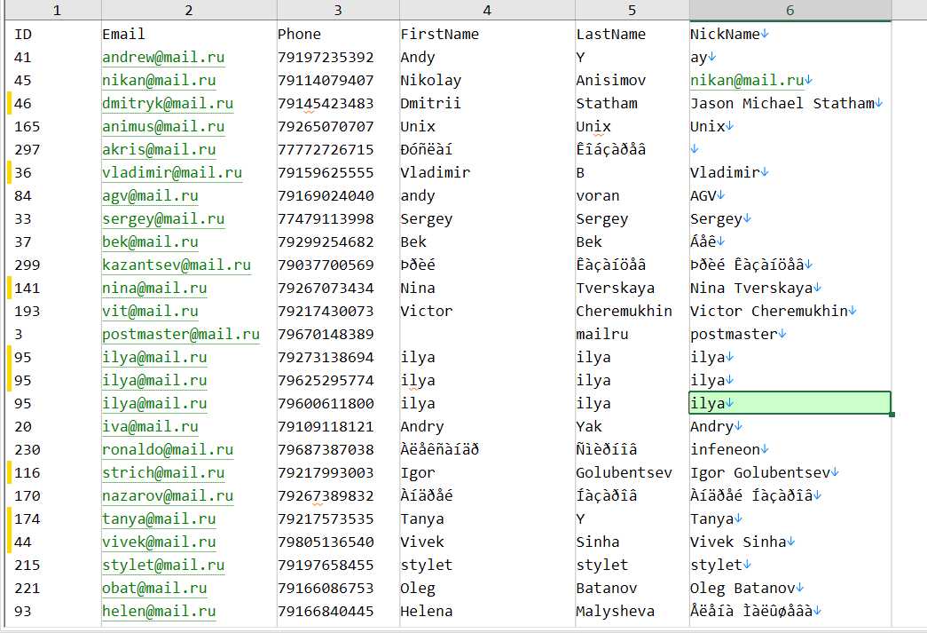Click the yellow change marker beside ID 141
The height and width of the screenshot is (633, 927).
(x=9, y=289)
